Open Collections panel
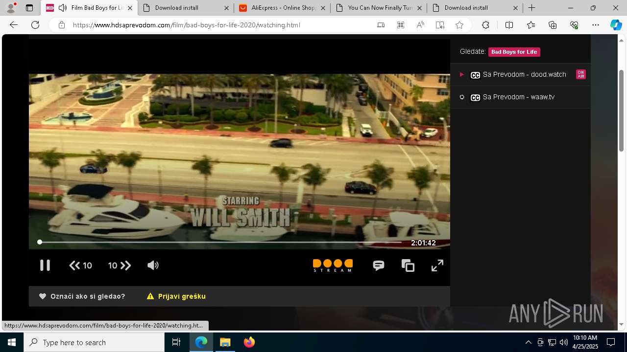This screenshot has width=627, height=352. pos(553,25)
